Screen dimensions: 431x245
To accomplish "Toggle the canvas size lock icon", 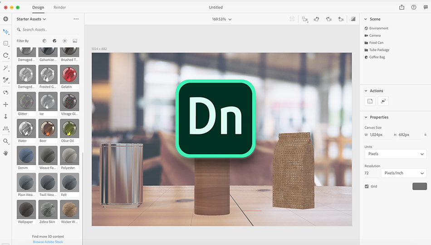I will pos(426,134).
